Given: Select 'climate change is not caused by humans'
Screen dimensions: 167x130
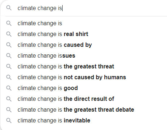Looking at the screenshot, I should point(84,77).
